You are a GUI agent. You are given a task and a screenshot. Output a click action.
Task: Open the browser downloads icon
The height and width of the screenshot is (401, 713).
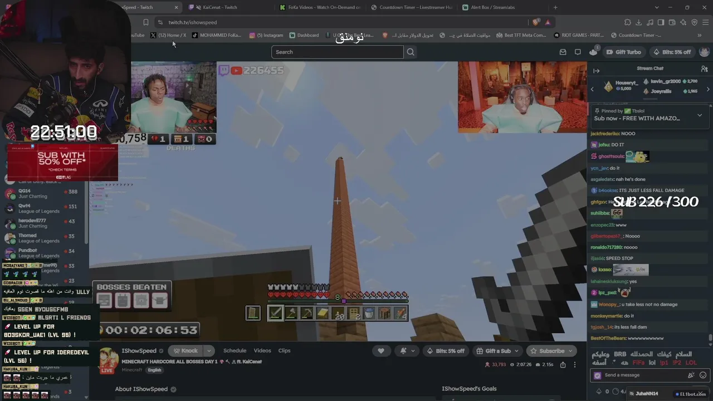pos(639,22)
